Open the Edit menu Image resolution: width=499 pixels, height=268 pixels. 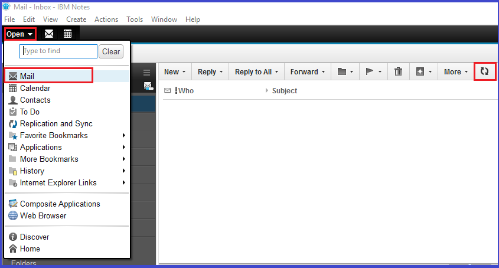pyautogui.click(x=29, y=19)
